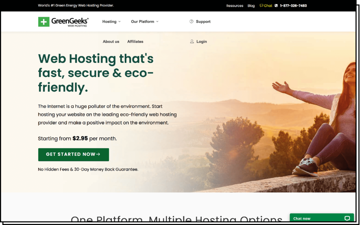Go to the About us page
The image size is (360, 225).
(x=111, y=41)
